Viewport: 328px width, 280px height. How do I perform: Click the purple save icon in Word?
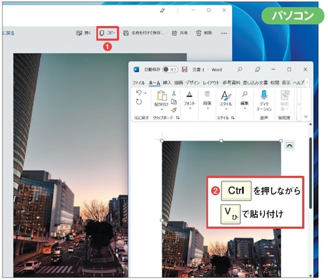[185, 69]
